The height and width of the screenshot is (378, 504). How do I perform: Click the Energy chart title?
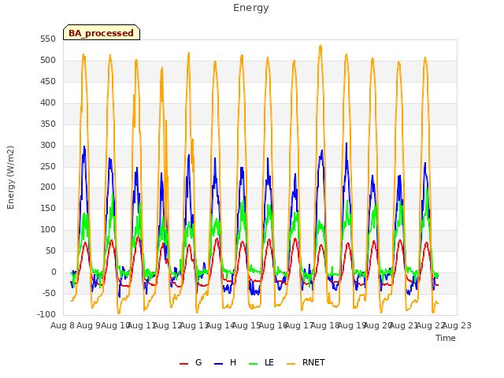click(251, 8)
